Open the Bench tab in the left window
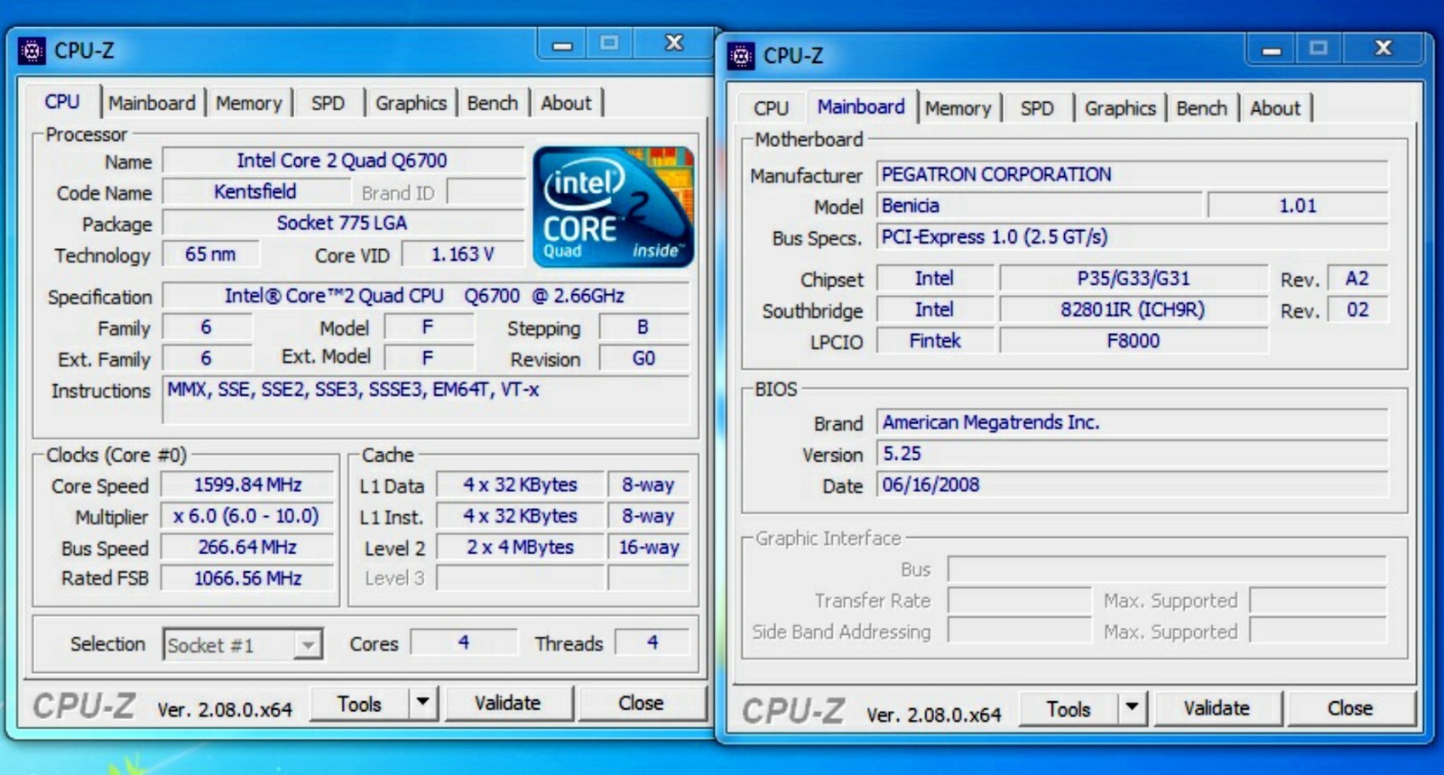 (x=493, y=103)
